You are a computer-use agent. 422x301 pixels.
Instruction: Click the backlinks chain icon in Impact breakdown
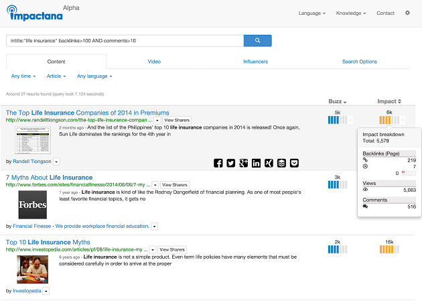tap(365, 160)
